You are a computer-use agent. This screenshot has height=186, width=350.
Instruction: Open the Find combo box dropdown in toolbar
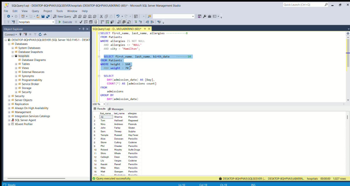(193, 16)
